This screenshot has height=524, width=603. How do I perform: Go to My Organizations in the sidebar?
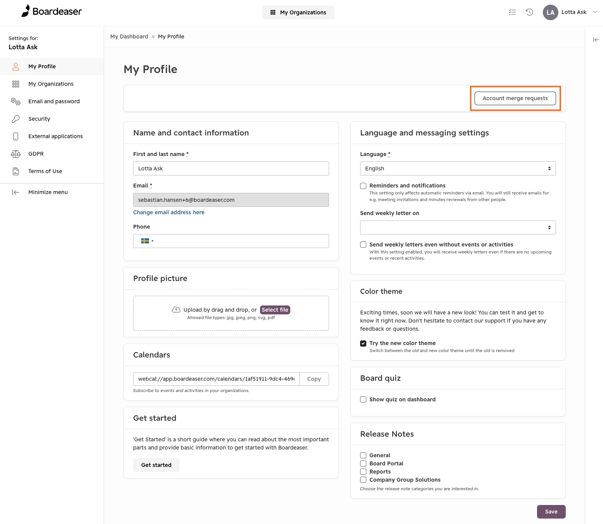pos(51,84)
